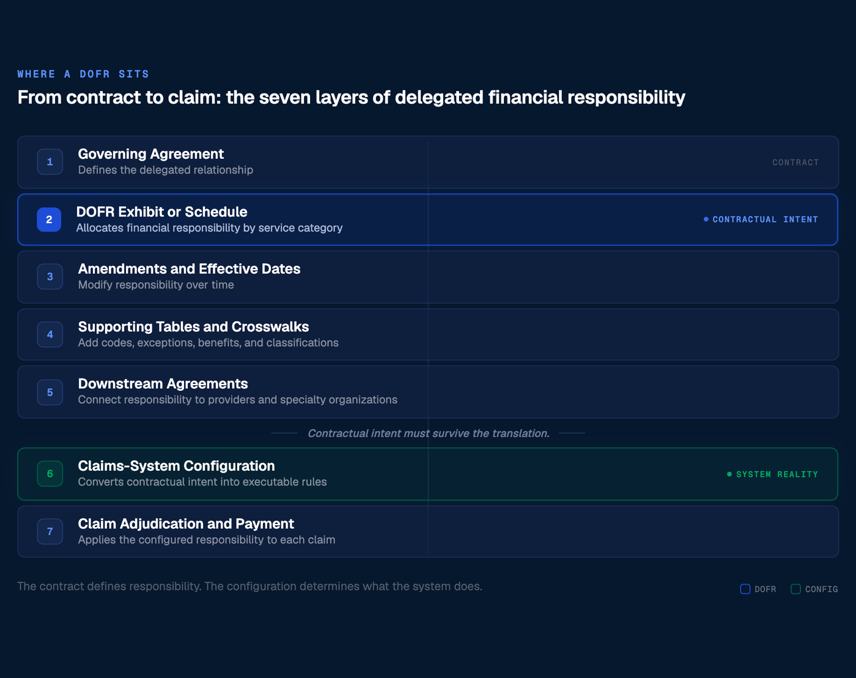The height and width of the screenshot is (678, 856).
Task: Click the 'WHERE A DOFR SITS' eyebrow label
Action: pos(83,74)
